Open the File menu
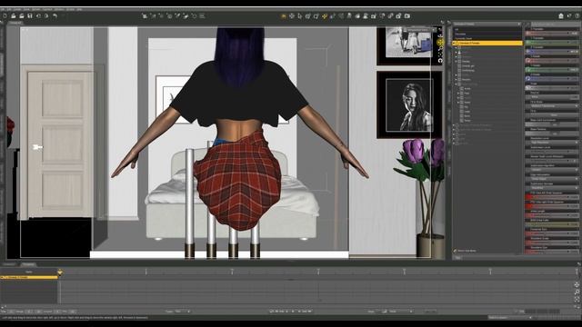The image size is (582, 327). [x=3, y=9]
